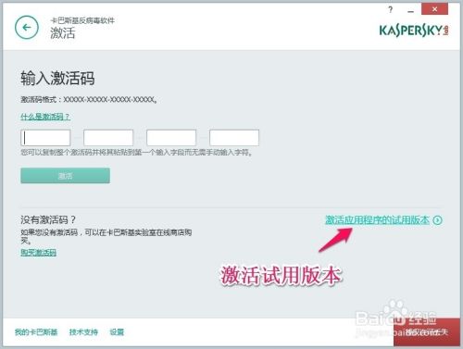463x349 pixels.
Task: Open the '什么是激活码？' link
Action: (x=45, y=117)
